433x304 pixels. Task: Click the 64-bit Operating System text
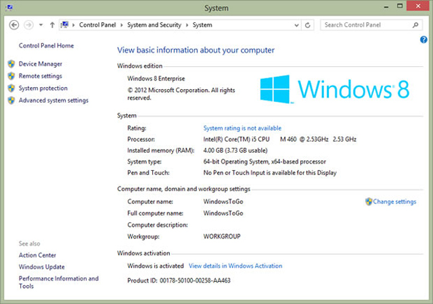click(x=265, y=161)
